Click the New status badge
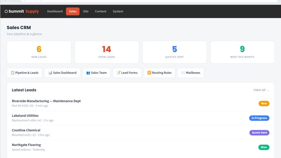 [x=264, y=103]
